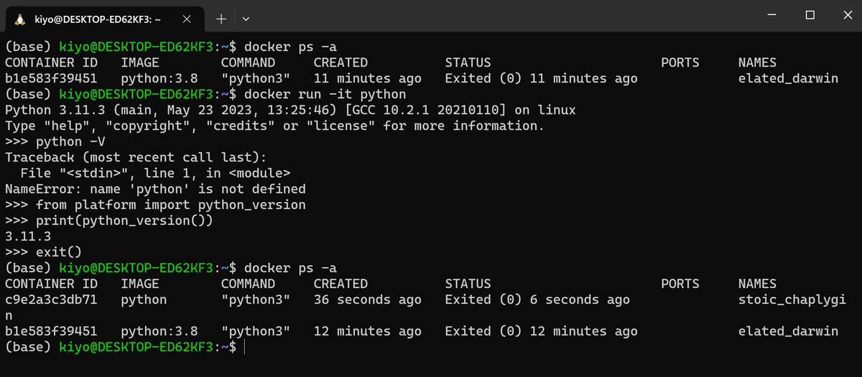Click the NameError message line
The height and width of the screenshot is (377, 862).
[x=155, y=190]
